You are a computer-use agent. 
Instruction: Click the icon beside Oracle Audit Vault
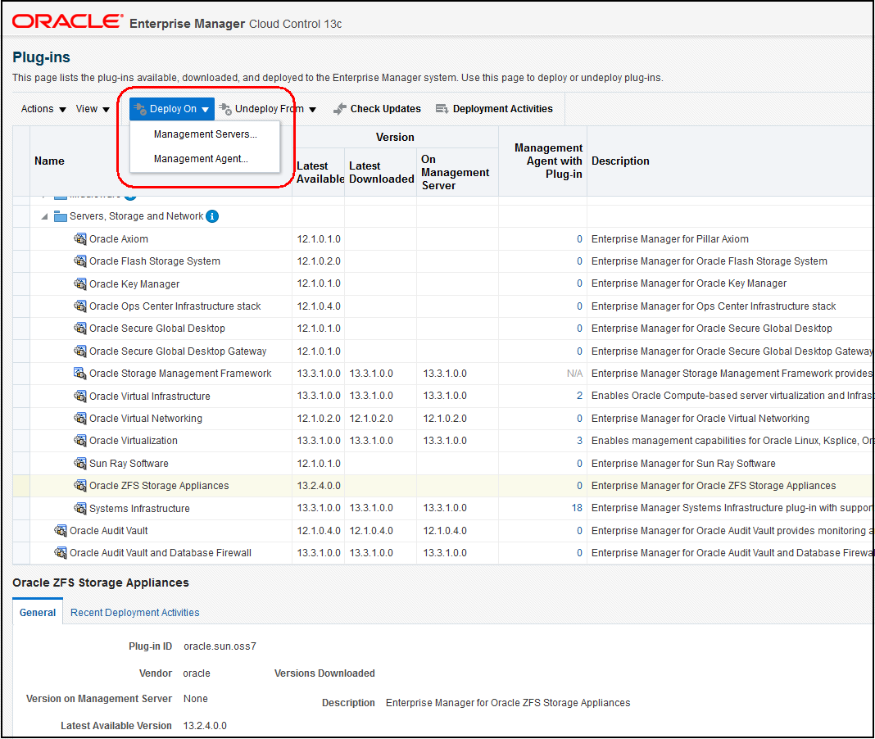point(61,530)
